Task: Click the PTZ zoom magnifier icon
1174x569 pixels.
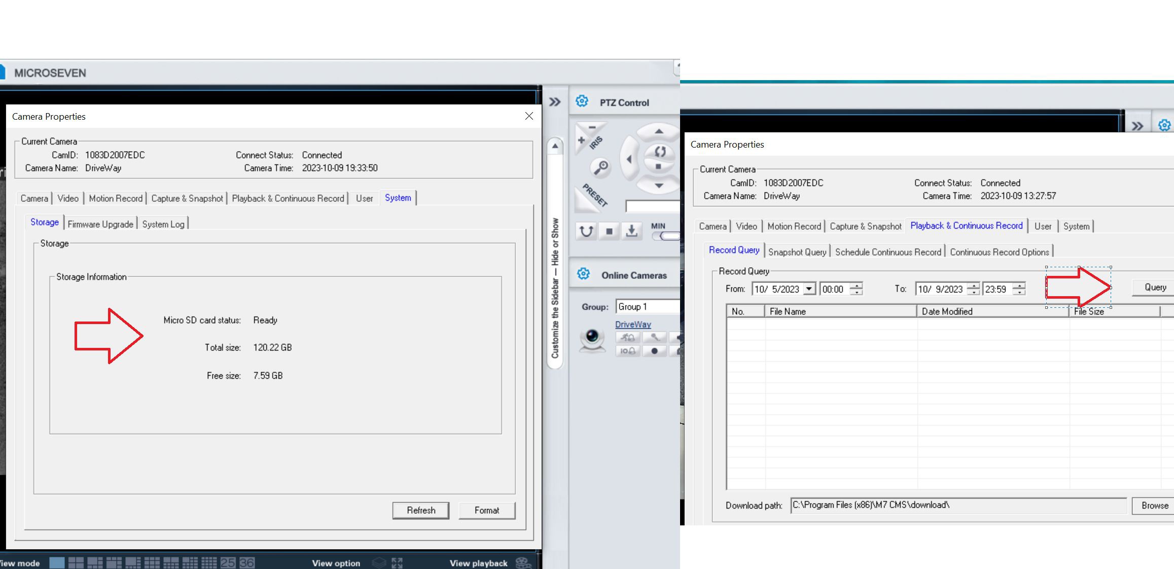Action: coord(601,167)
